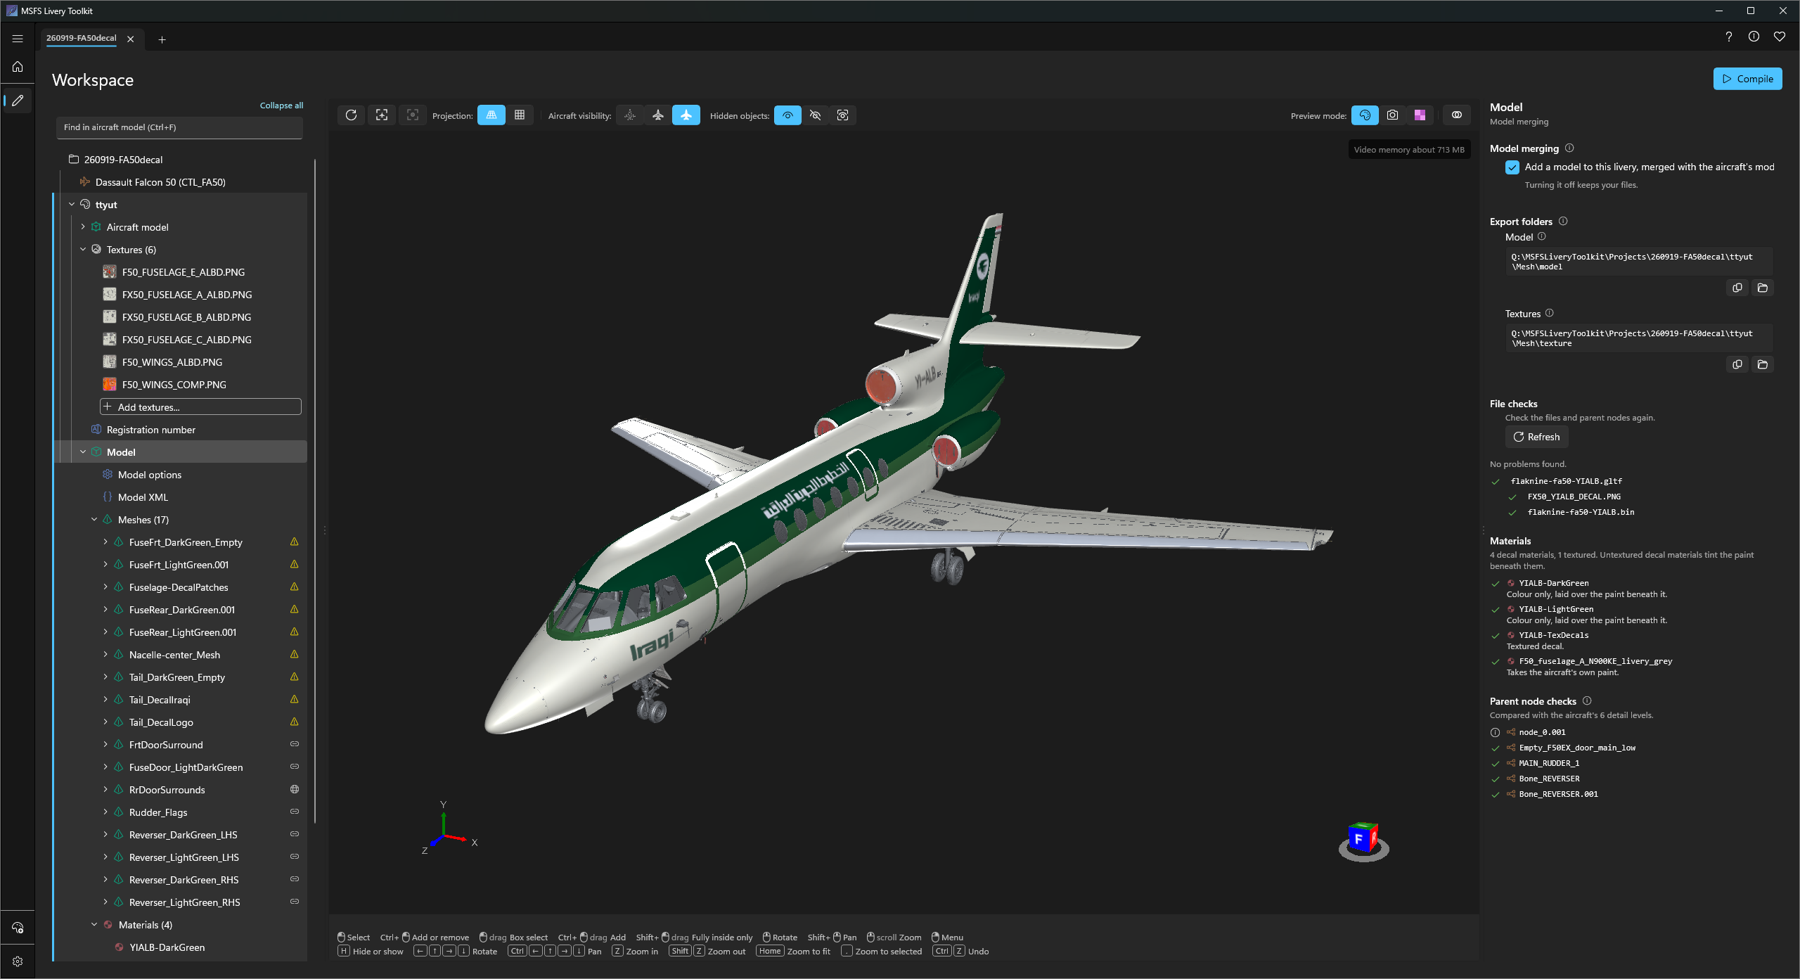Click the Compile button
The image size is (1800, 979).
(x=1747, y=79)
